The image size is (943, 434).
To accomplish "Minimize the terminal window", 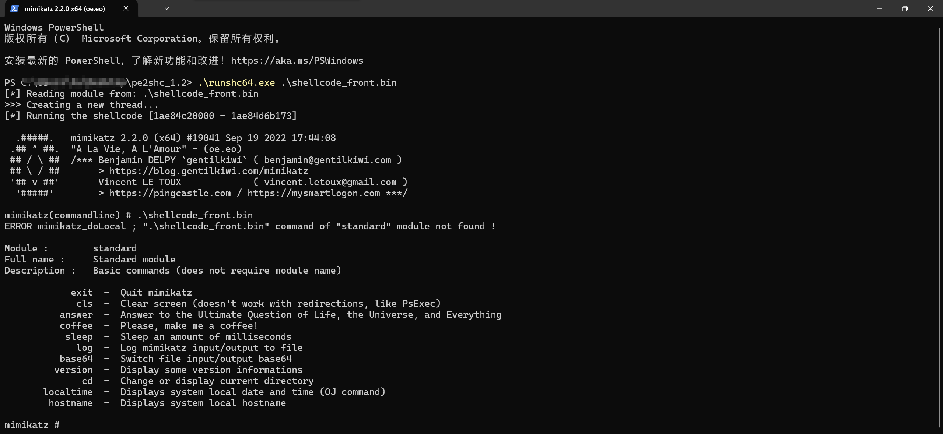I will (x=879, y=8).
